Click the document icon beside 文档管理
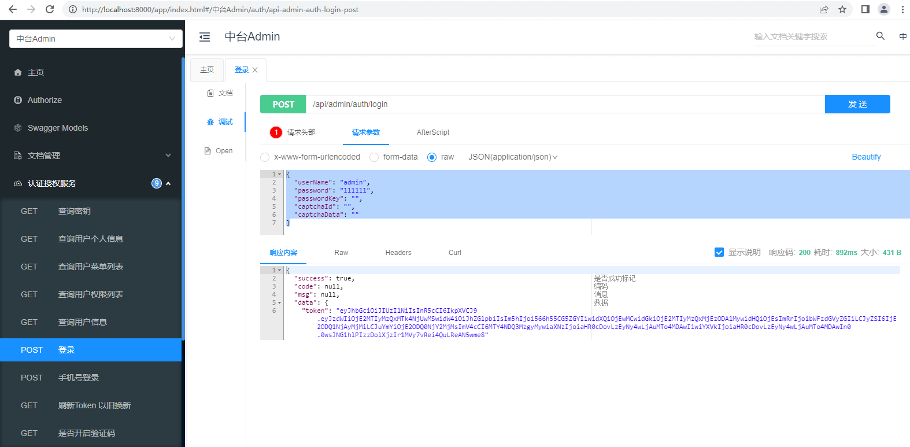 pos(18,156)
